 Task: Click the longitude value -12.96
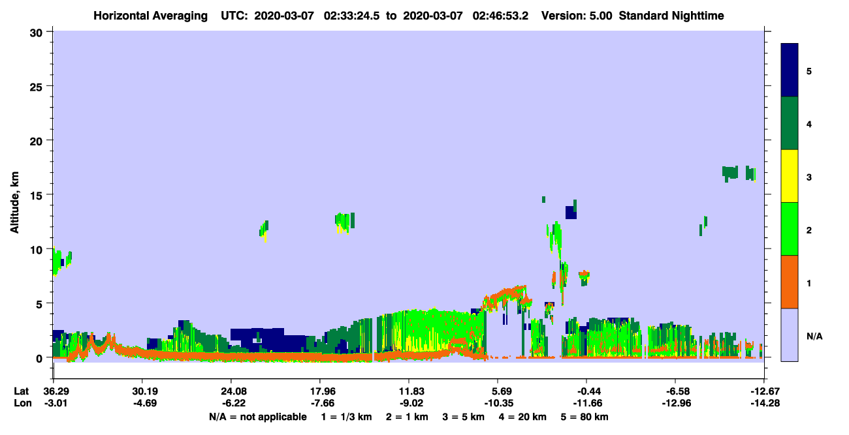675,404
